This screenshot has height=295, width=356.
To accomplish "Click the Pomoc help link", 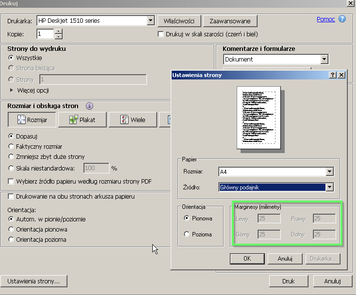I will (x=325, y=19).
